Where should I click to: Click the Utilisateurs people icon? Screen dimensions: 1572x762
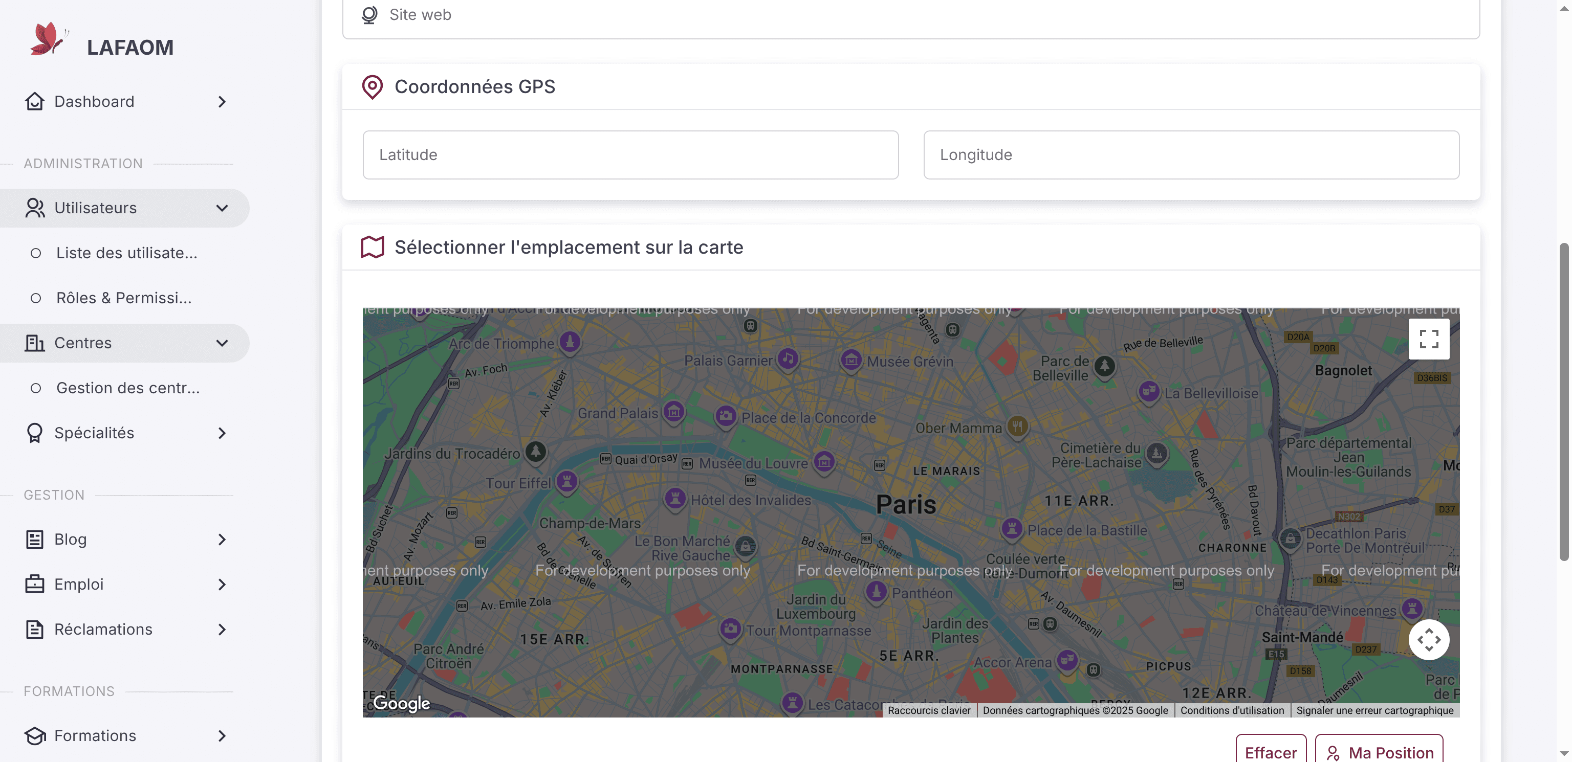[35, 208]
